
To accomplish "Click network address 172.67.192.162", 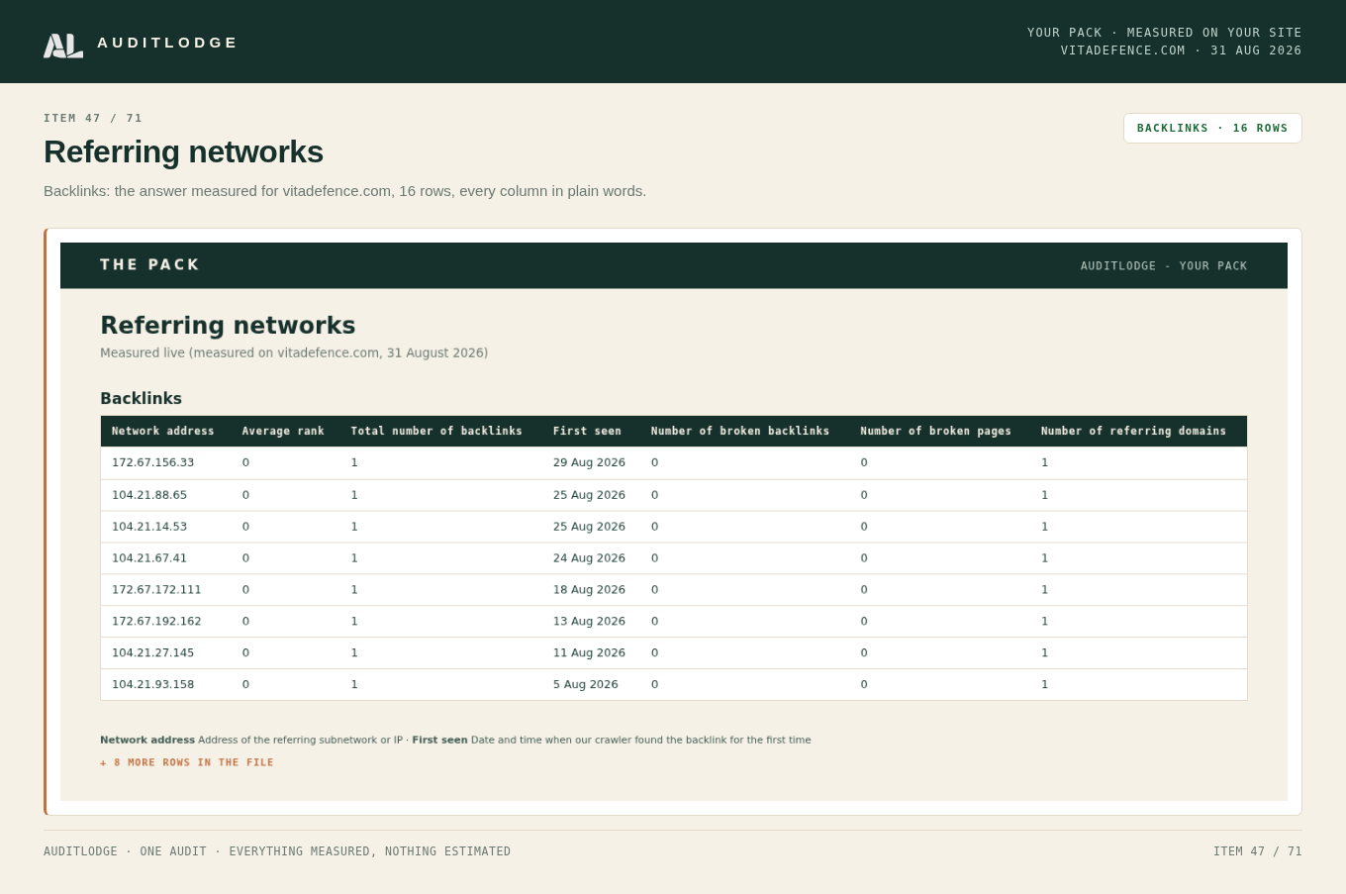I will tap(156, 622).
